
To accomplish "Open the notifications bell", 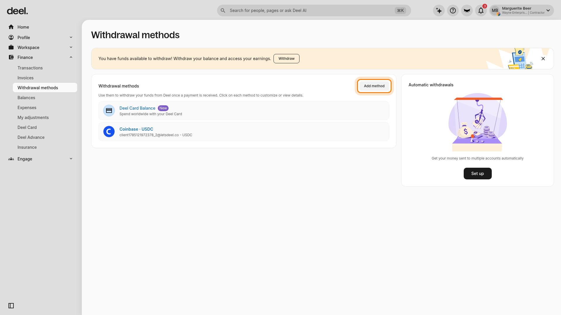I will (x=481, y=10).
